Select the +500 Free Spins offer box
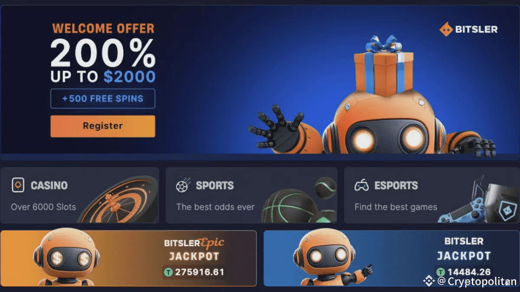520x292 pixels. tap(103, 98)
